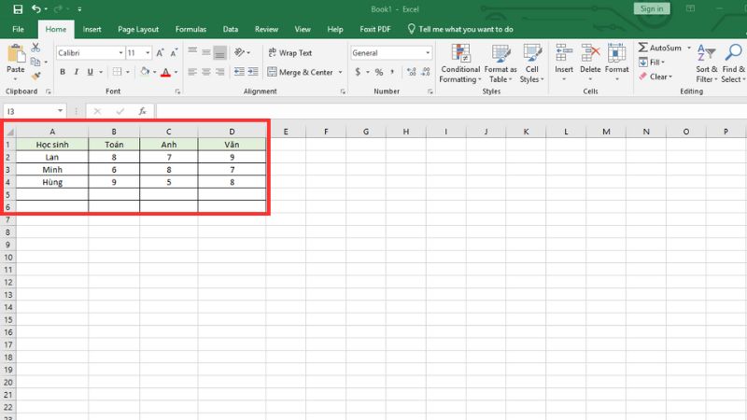
Task: Click the Sign in button
Action: tap(650, 8)
